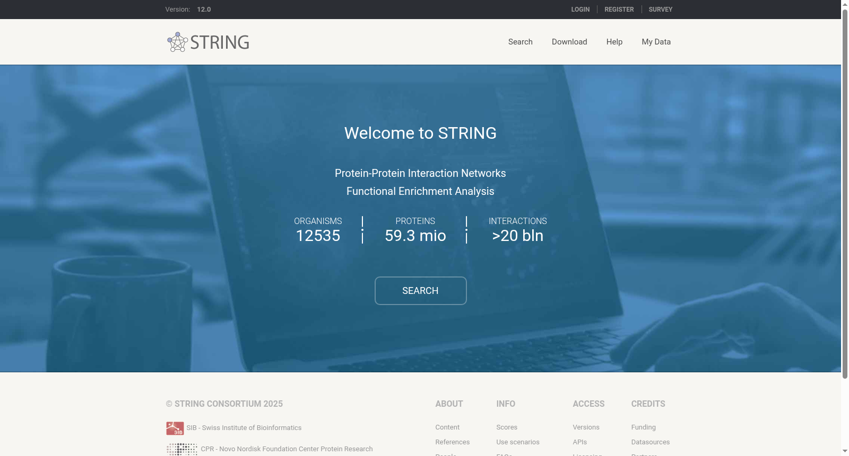Open the SURVEY link
Screen dimensions: 849x456
tap(661, 10)
